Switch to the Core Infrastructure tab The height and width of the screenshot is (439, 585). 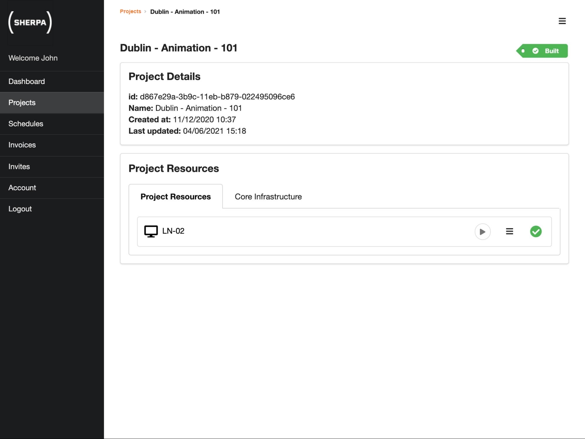click(x=268, y=197)
